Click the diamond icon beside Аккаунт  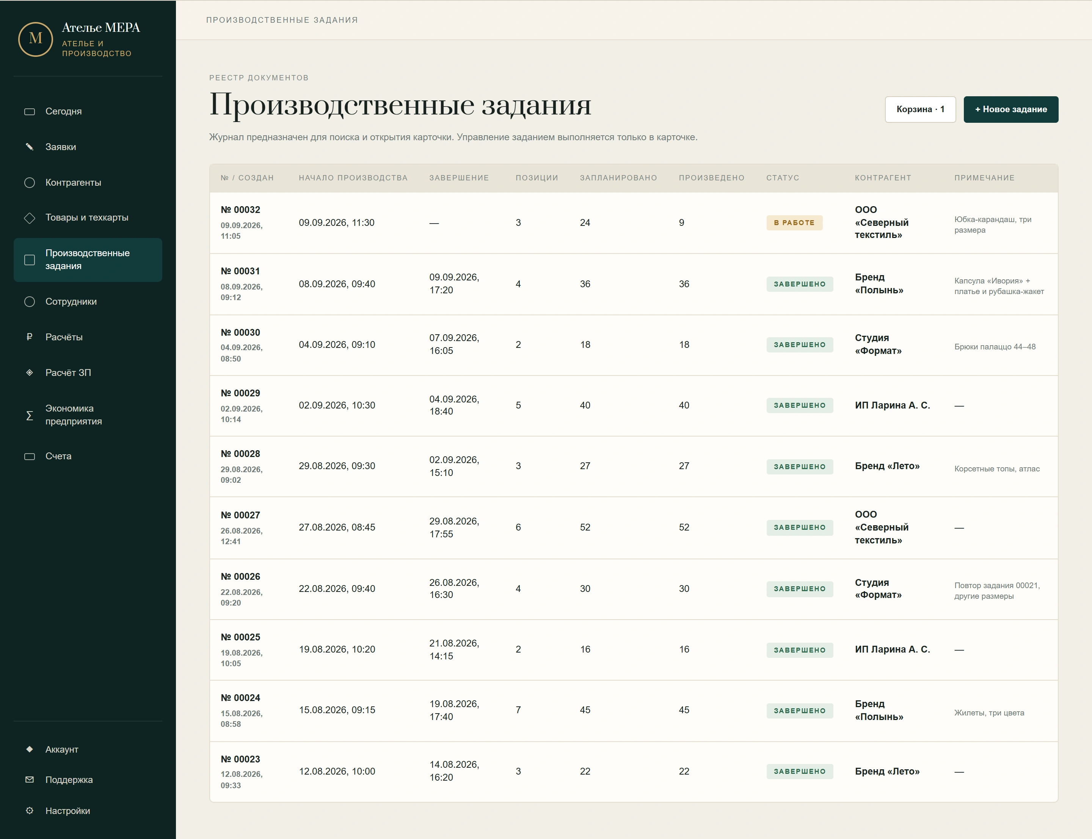(x=30, y=749)
